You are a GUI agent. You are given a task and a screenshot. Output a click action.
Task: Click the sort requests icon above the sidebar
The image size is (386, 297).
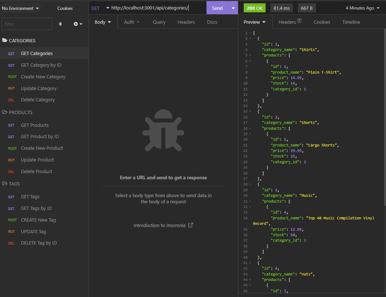[60, 23]
